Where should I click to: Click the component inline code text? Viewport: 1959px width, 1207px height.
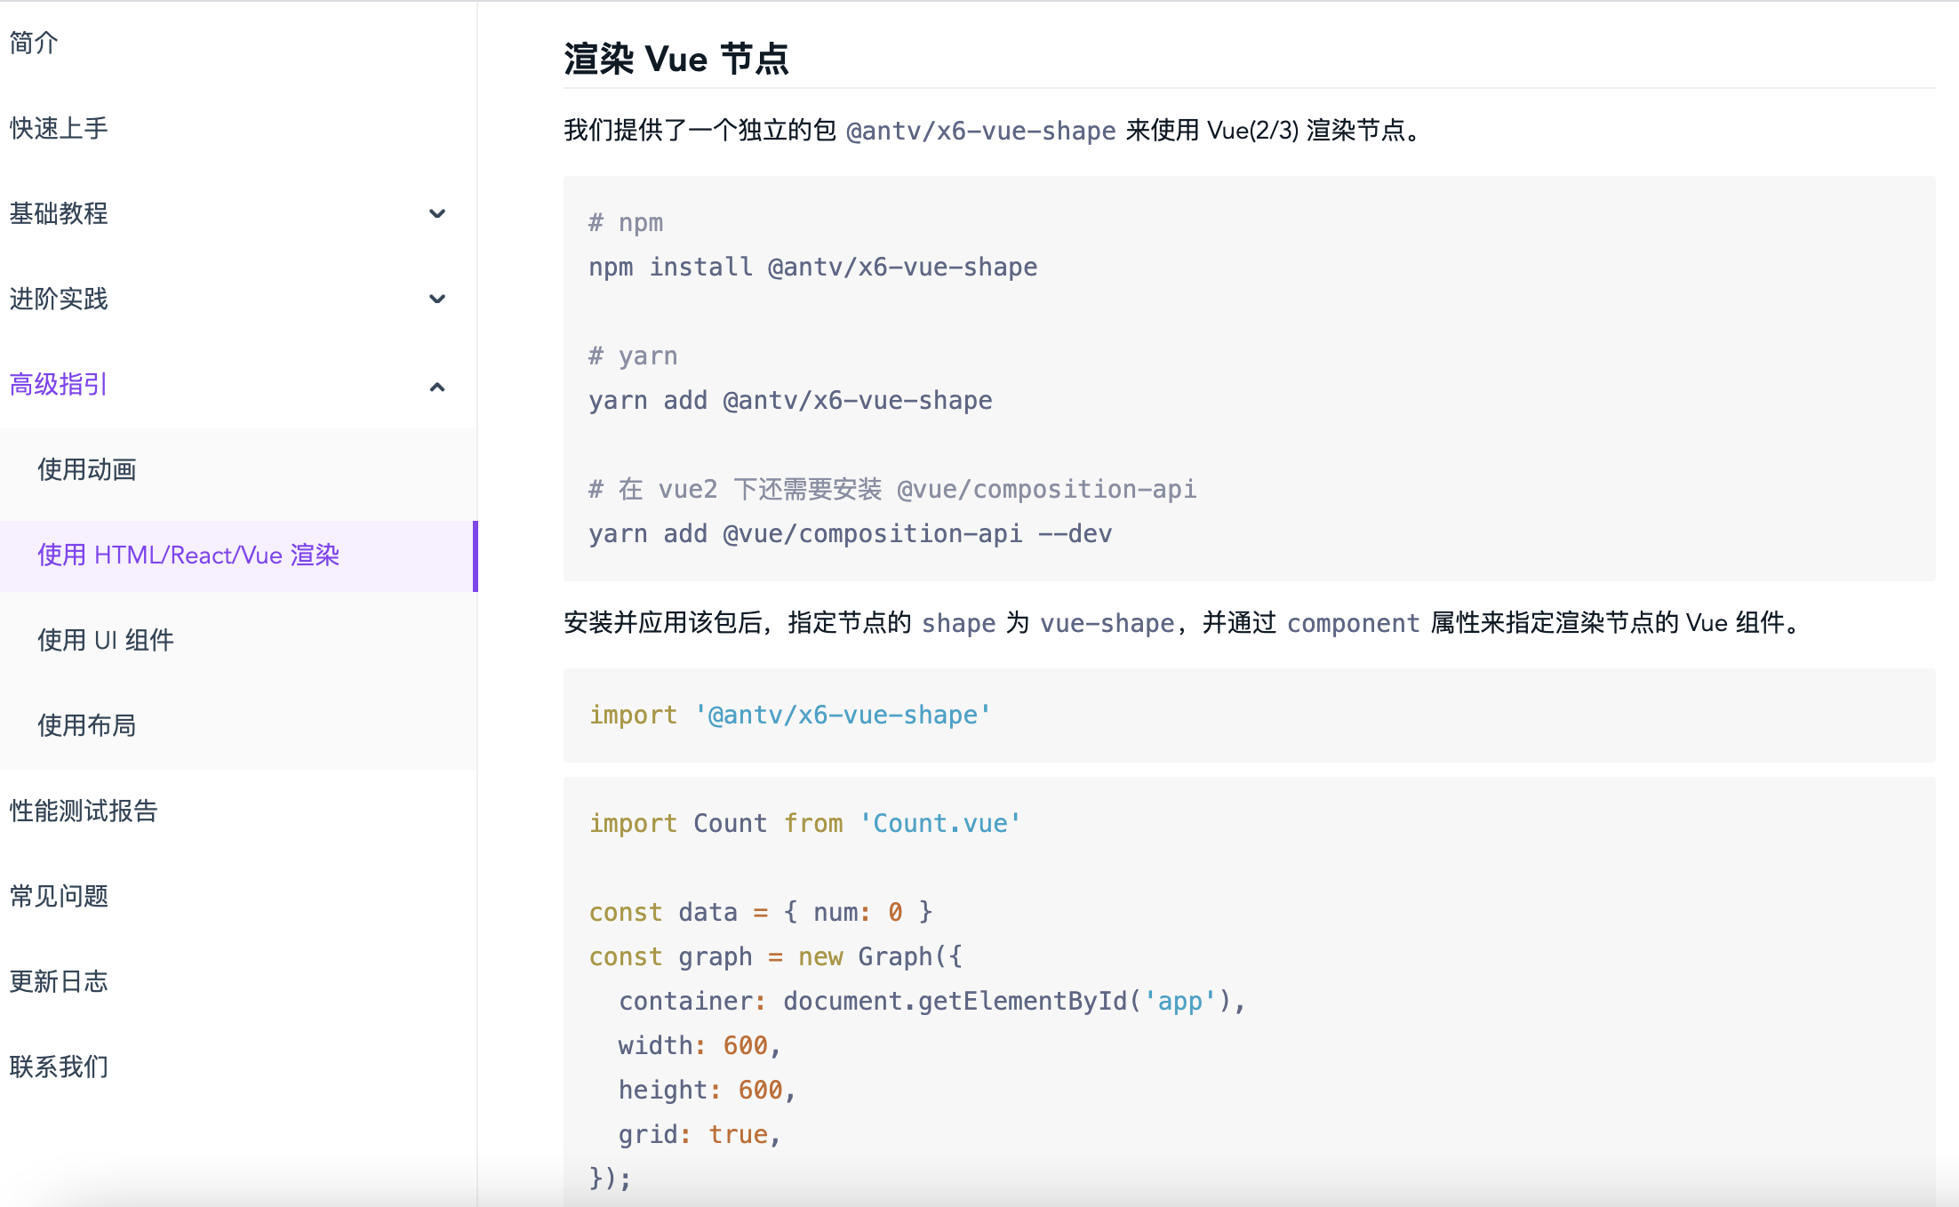click(x=1352, y=623)
